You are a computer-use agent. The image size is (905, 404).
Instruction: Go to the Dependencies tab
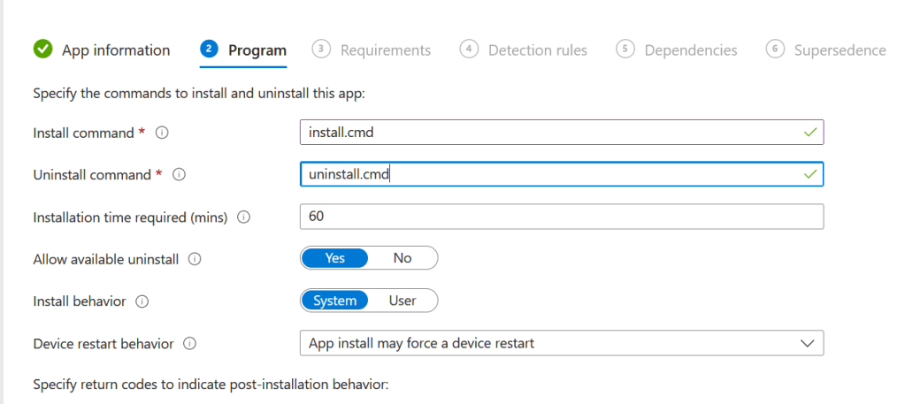(x=690, y=50)
